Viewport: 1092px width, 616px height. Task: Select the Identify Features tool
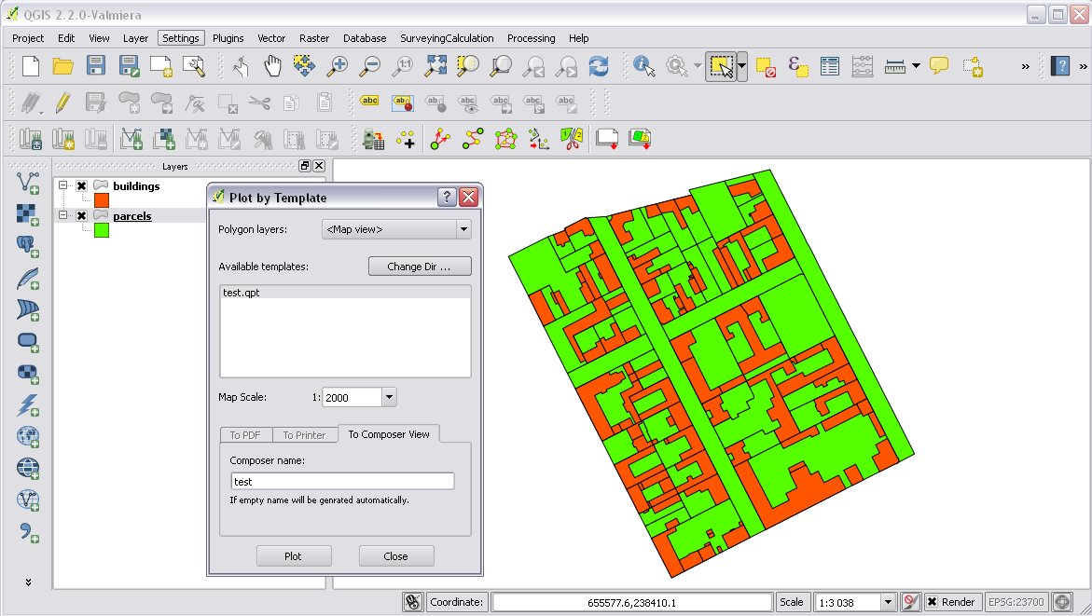coord(643,65)
